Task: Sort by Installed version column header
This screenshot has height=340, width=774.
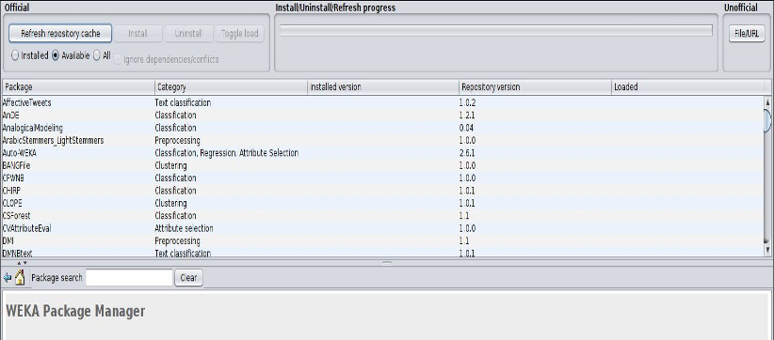Action: point(383,87)
